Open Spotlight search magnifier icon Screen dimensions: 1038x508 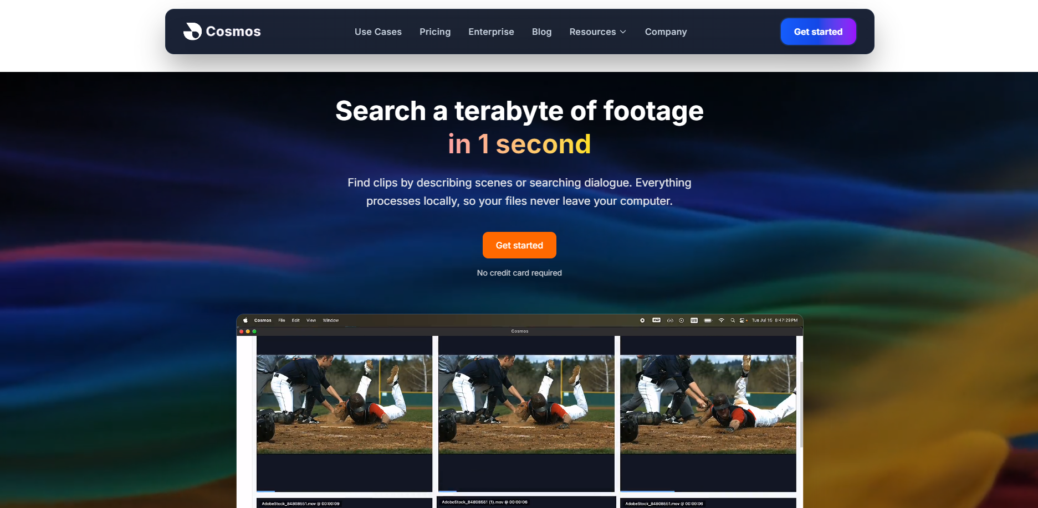pyautogui.click(x=733, y=320)
